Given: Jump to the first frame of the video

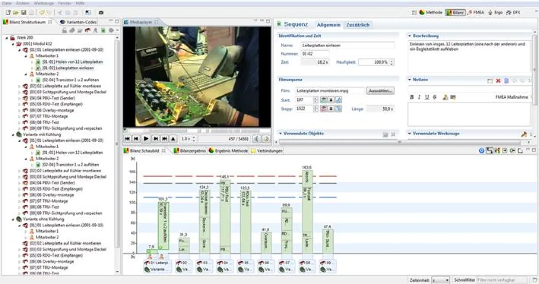Looking at the screenshot, I should point(127,139).
